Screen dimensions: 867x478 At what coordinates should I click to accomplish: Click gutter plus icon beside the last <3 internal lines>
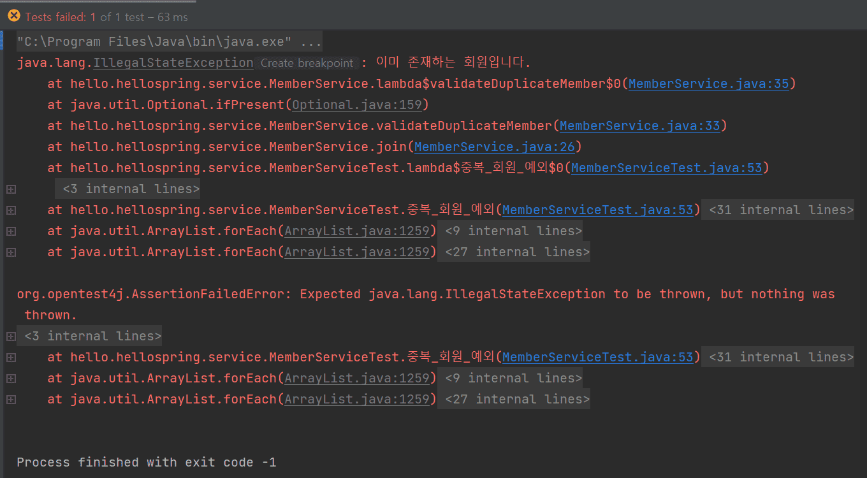10,337
